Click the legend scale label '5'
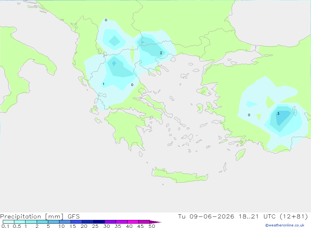This screenshot has width=311, height=228. 48,226
